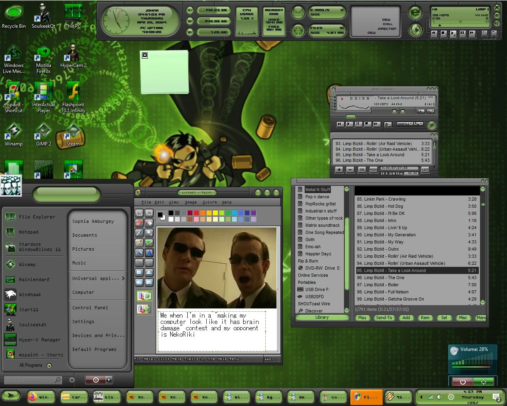Open the MISC menu in Winamp playlist
507x406 pixels.
pyautogui.click(x=374, y=170)
